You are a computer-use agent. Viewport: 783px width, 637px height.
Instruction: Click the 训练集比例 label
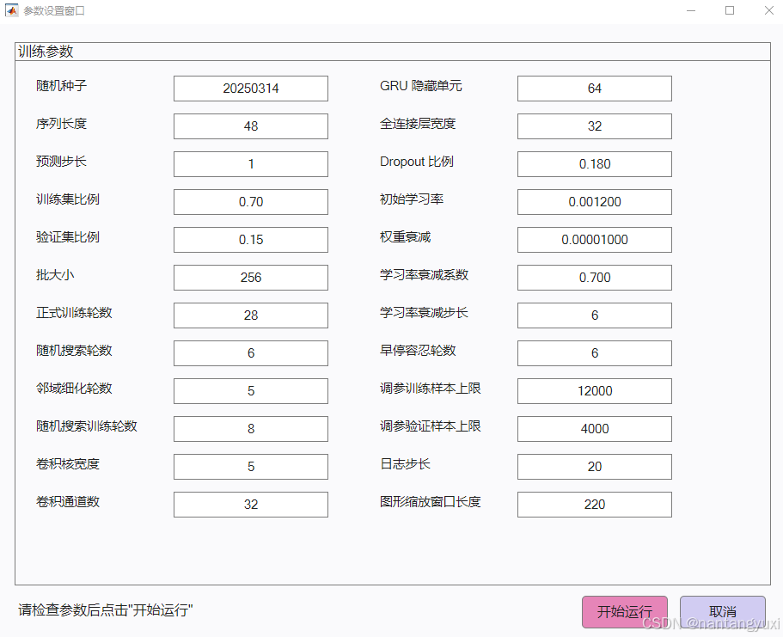tap(68, 199)
